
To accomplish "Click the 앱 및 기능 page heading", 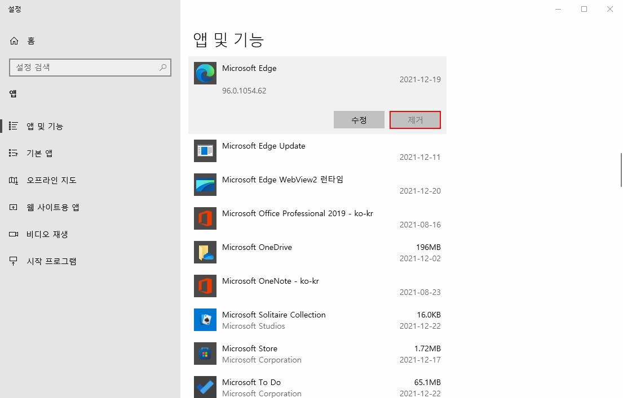I will coord(228,39).
